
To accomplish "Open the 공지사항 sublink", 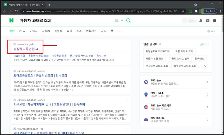I will (x=101, y=56).
